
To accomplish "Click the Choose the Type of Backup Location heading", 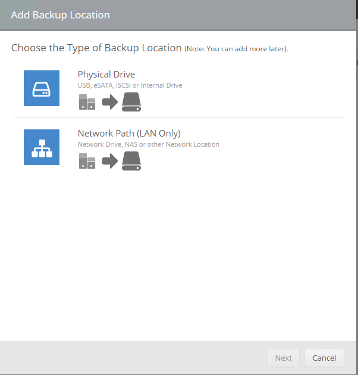I will 96,48.
